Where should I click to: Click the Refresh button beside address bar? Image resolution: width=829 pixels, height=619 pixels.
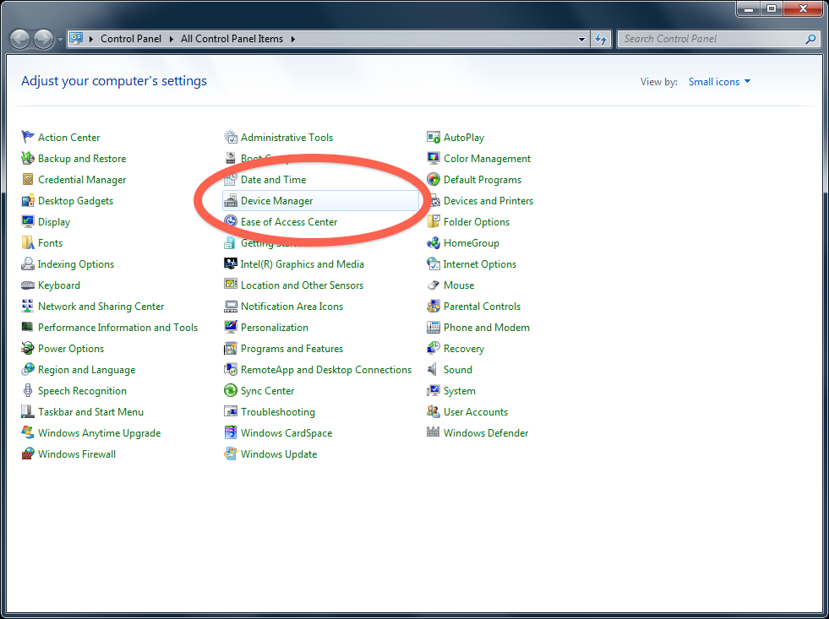pos(601,38)
